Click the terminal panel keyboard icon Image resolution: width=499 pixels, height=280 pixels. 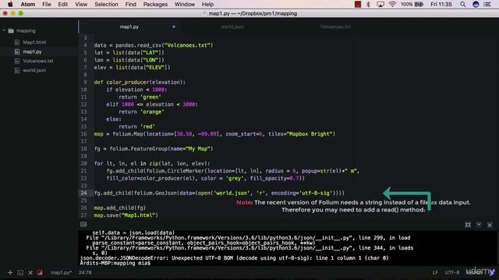83,225
